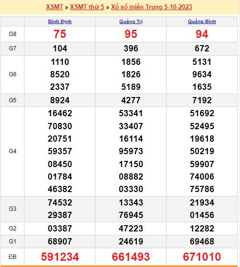Screen dimensions: 240x267
Task: Open Xổ số miền Trung 5-10-2023 link
Action: 152,7
